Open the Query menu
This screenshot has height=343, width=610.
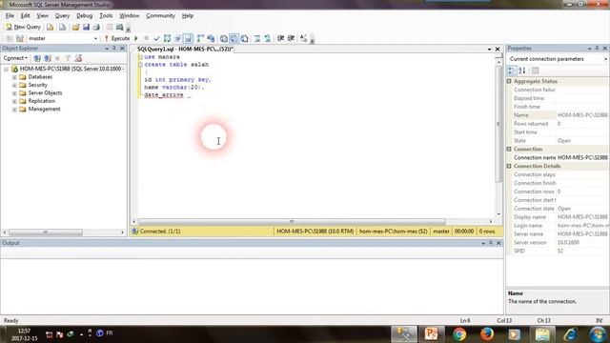point(62,16)
